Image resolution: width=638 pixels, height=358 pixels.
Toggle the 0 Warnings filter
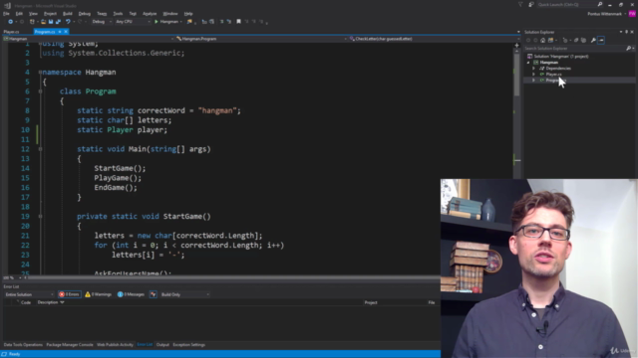point(98,294)
